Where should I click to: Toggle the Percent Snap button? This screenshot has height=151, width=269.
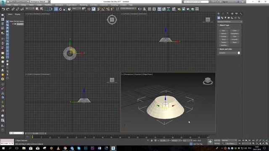[108, 9]
